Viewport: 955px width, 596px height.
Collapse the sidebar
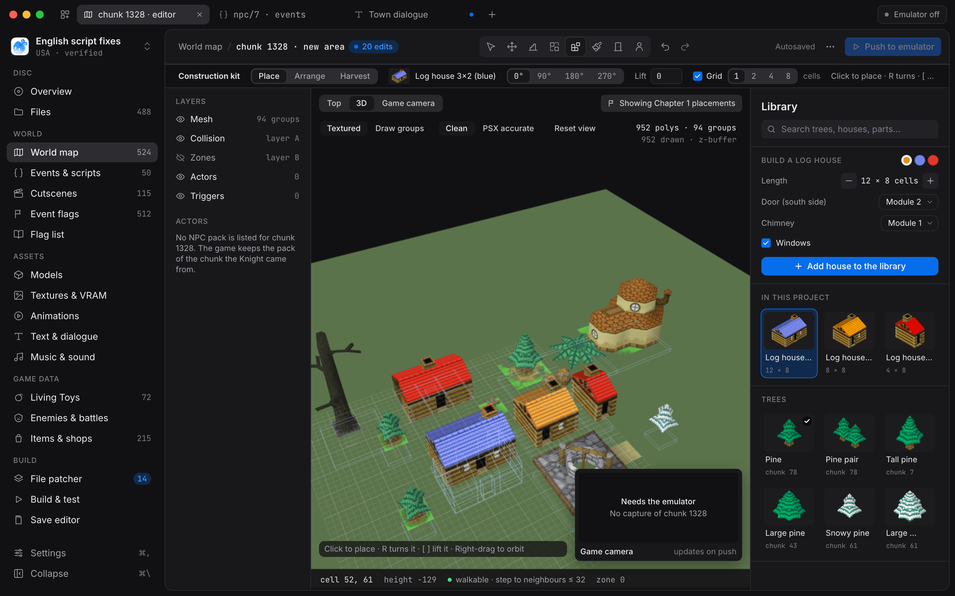(82, 573)
